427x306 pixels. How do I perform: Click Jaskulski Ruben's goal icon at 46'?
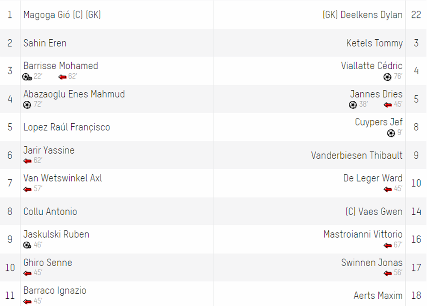click(27, 245)
